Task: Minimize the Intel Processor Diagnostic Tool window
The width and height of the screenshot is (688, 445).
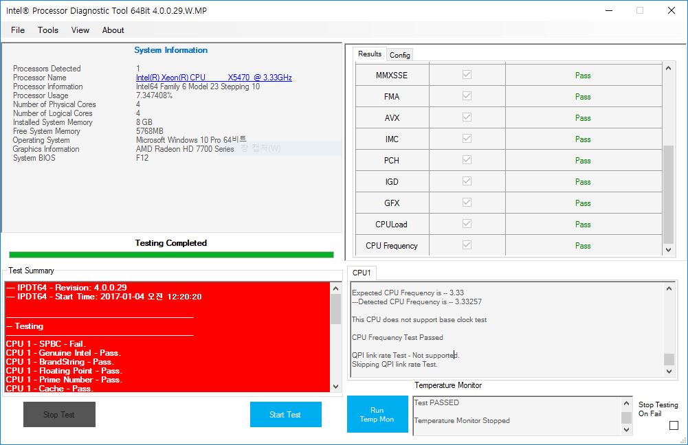Action: [609, 10]
